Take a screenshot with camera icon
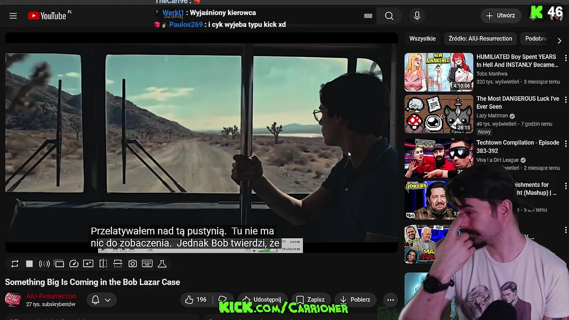 click(x=132, y=264)
